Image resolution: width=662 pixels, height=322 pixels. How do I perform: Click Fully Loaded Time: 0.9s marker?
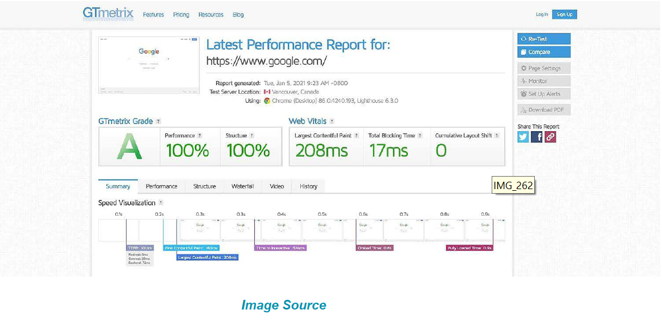pos(470,248)
